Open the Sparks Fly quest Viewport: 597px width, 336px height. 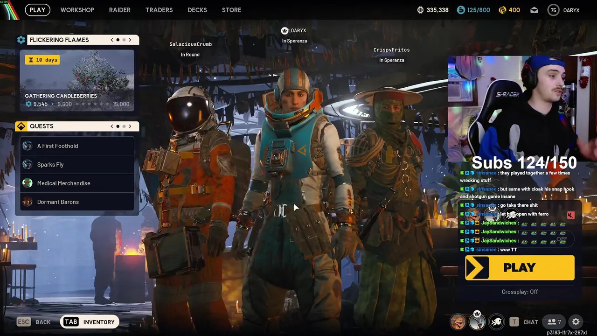(77, 164)
